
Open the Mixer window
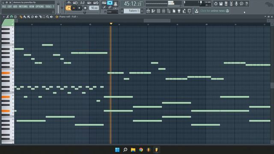(x=164, y=11)
